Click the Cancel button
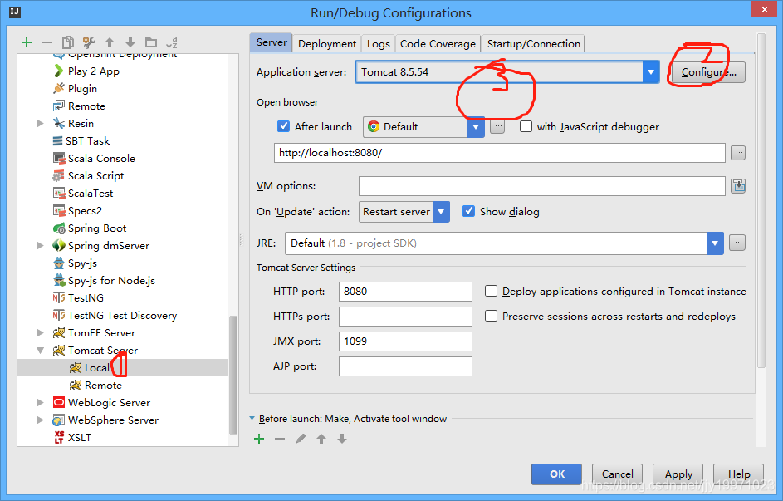 (x=617, y=474)
